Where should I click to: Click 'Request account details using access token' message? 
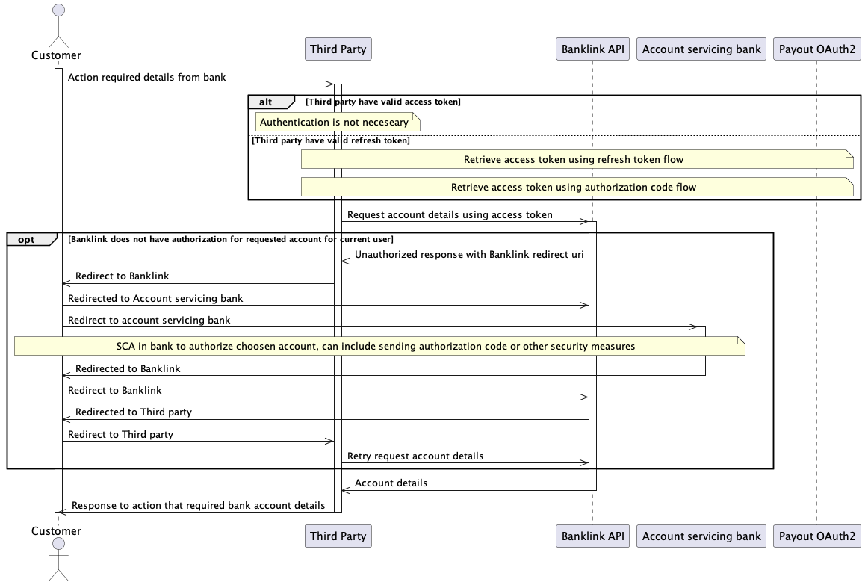pos(450,214)
